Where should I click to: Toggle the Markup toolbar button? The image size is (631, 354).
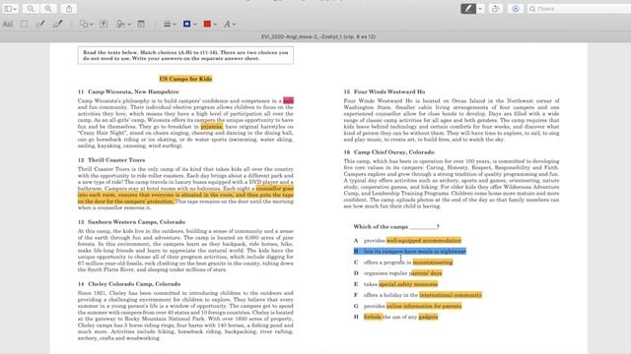click(x=516, y=9)
